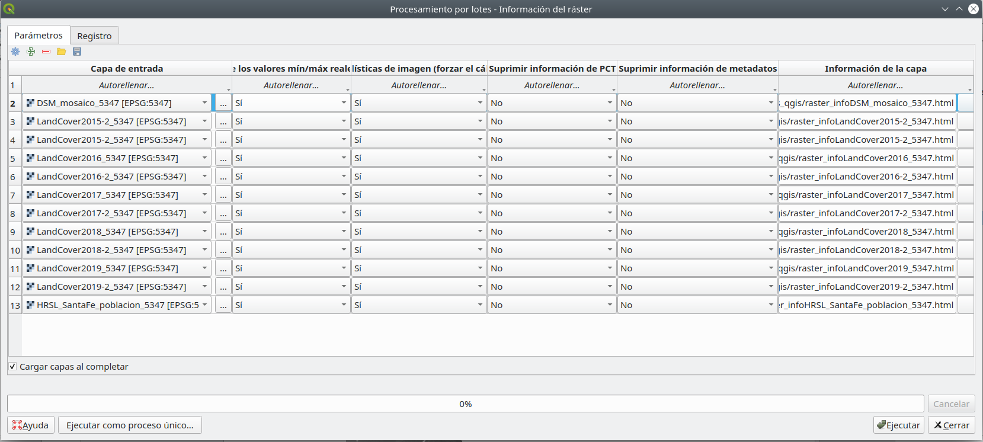The height and width of the screenshot is (442, 983).
Task: Click the raster icon of LandCover2016_5347 layer
Action: (x=30, y=158)
